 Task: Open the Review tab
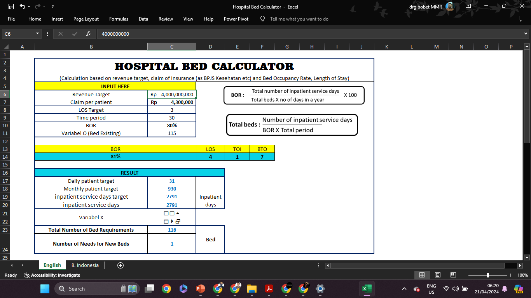(x=166, y=19)
